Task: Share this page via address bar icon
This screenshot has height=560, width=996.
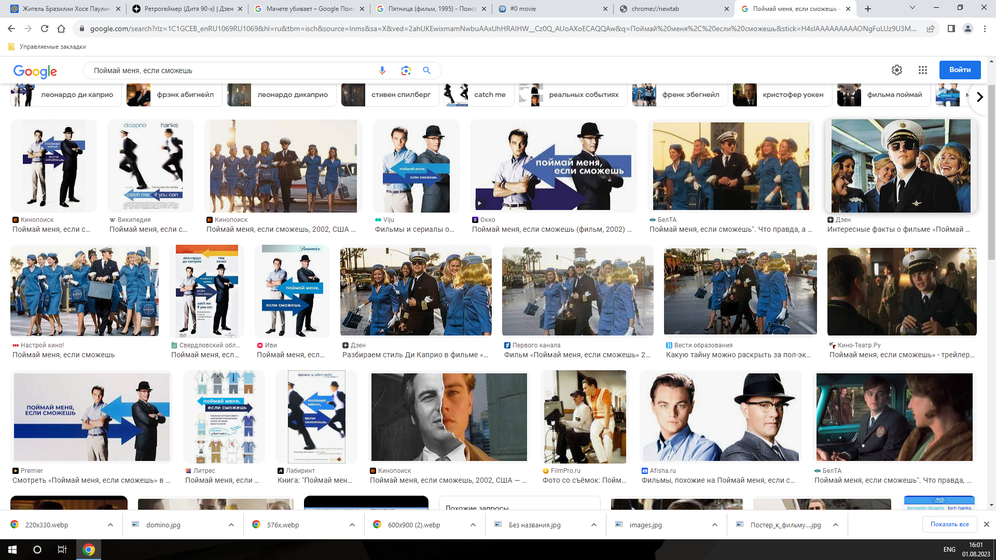Action: pyautogui.click(x=931, y=29)
